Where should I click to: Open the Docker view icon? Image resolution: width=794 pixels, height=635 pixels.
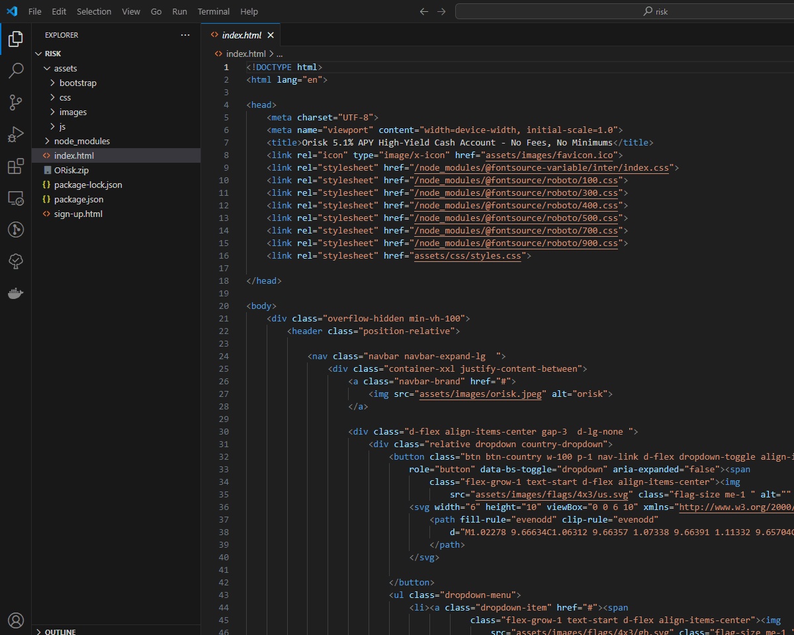coord(16,293)
